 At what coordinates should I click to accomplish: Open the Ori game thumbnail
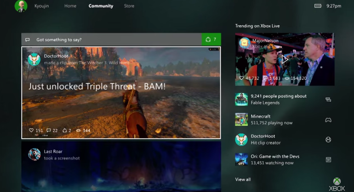[x=241, y=159]
